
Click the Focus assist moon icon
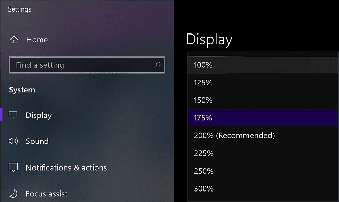point(13,193)
